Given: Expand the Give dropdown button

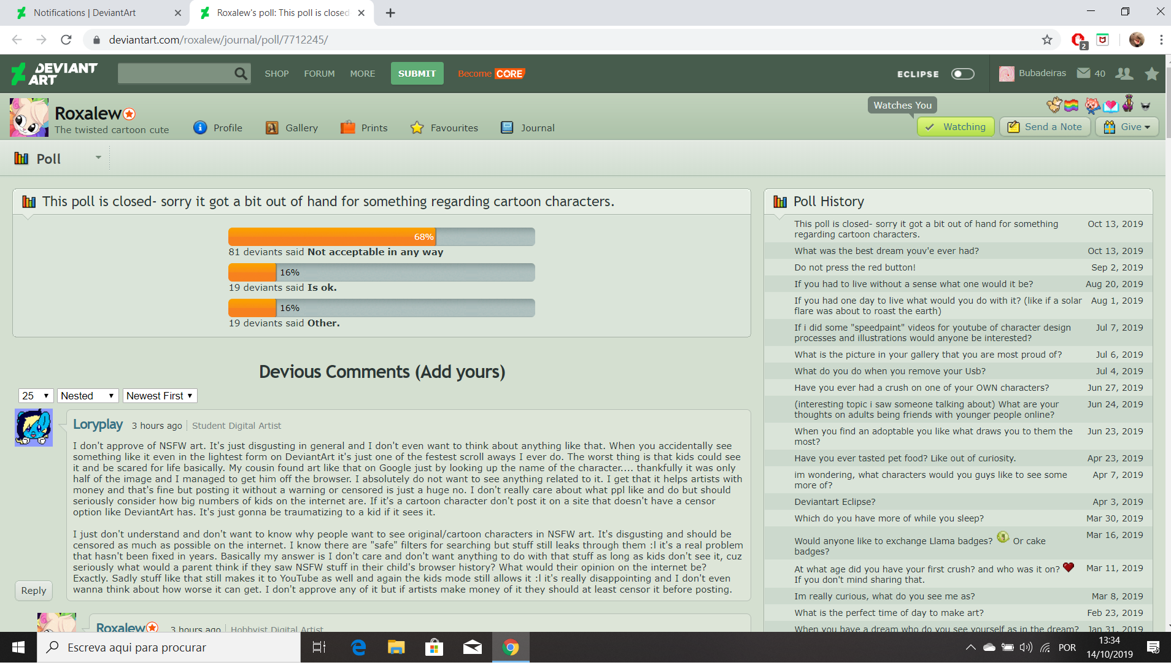Looking at the screenshot, I should [x=1127, y=127].
